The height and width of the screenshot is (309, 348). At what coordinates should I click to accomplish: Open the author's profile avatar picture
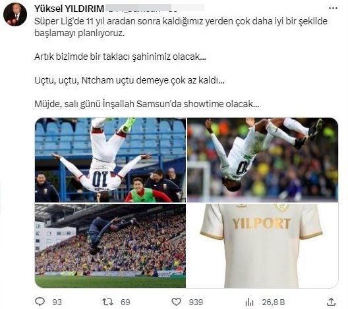(x=15, y=14)
